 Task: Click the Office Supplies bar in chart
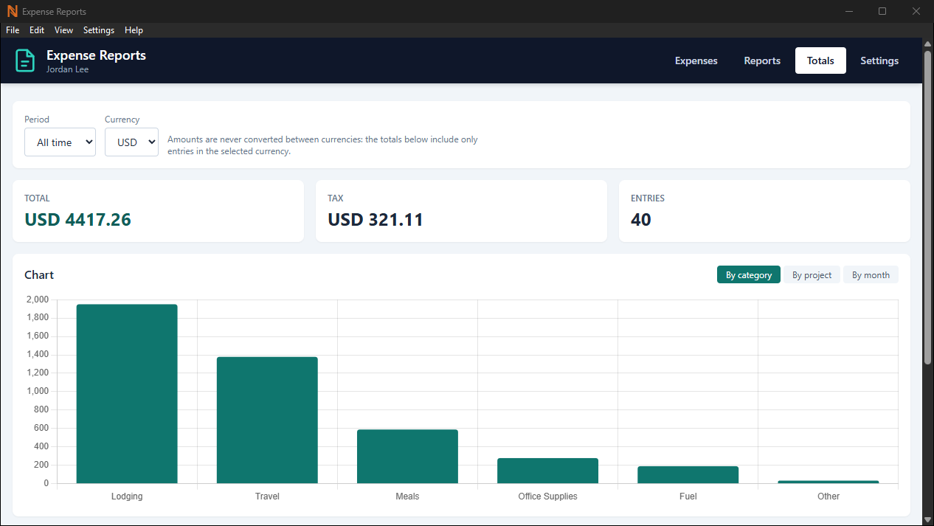coord(547,471)
